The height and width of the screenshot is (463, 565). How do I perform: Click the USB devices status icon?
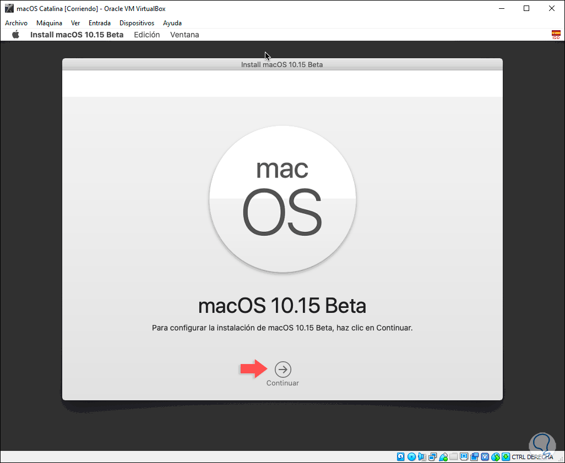(x=443, y=457)
